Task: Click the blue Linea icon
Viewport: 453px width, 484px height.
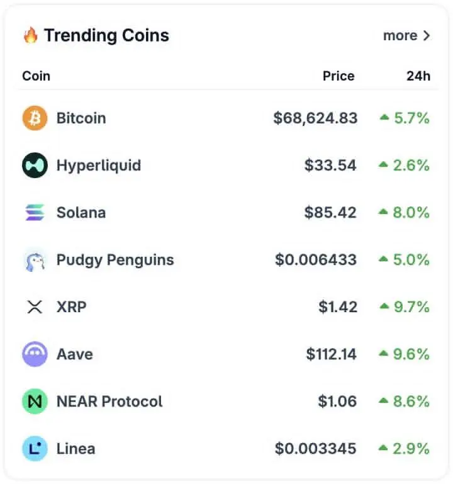Action: 35,449
